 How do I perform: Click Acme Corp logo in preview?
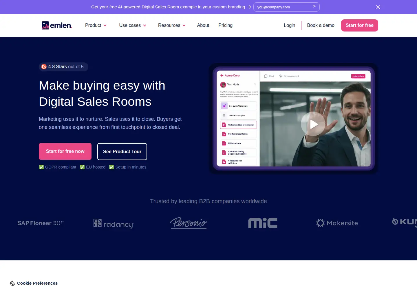(230, 76)
